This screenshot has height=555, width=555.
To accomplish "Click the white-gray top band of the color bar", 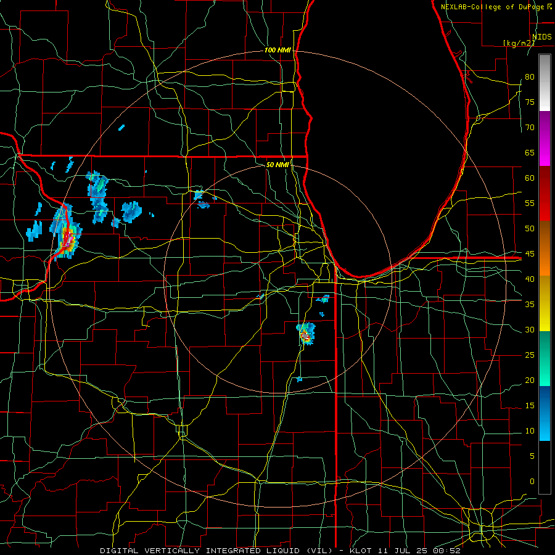I will (545, 83).
